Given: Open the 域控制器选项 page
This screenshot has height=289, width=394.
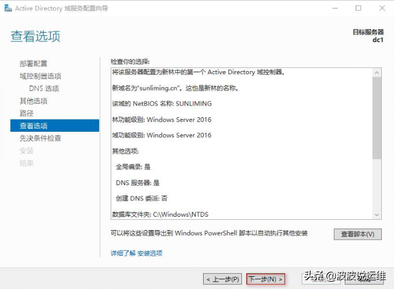Looking at the screenshot, I should tap(40, 76).
